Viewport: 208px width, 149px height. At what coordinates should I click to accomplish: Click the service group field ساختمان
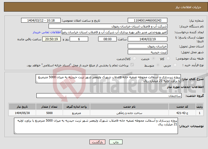pos(109,96)
